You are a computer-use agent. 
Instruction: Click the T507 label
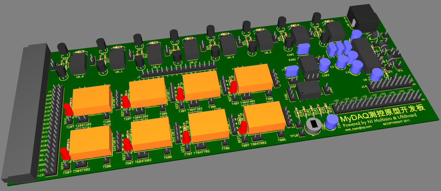coord(67,172)
